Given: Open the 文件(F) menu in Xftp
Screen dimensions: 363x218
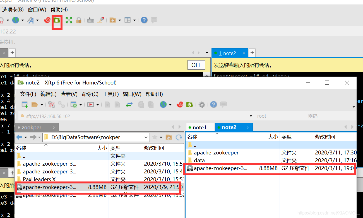Looking at the screenshot, I should pos(28,94).
